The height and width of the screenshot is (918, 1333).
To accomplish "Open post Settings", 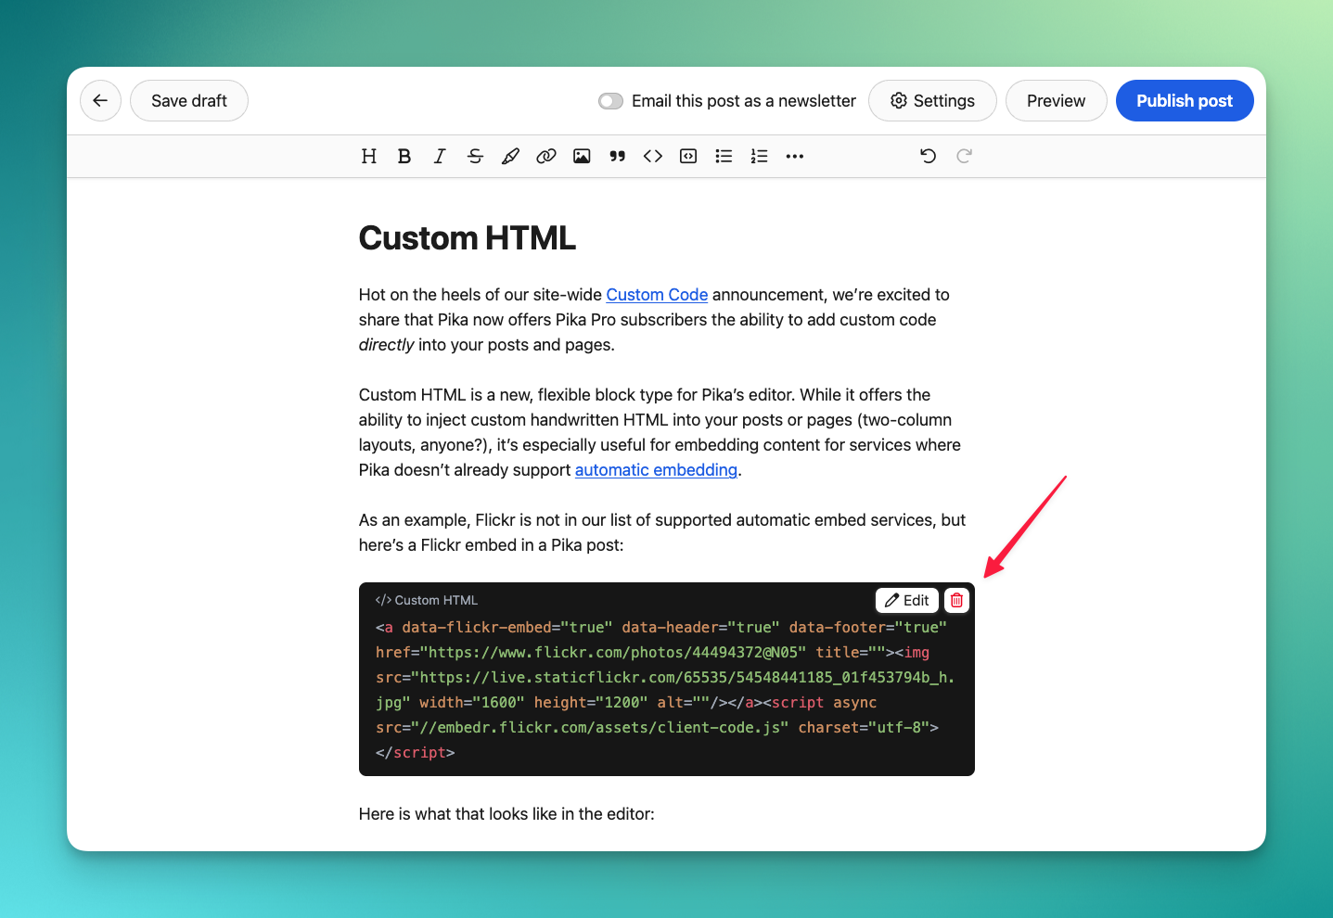I will pos(932,100).
